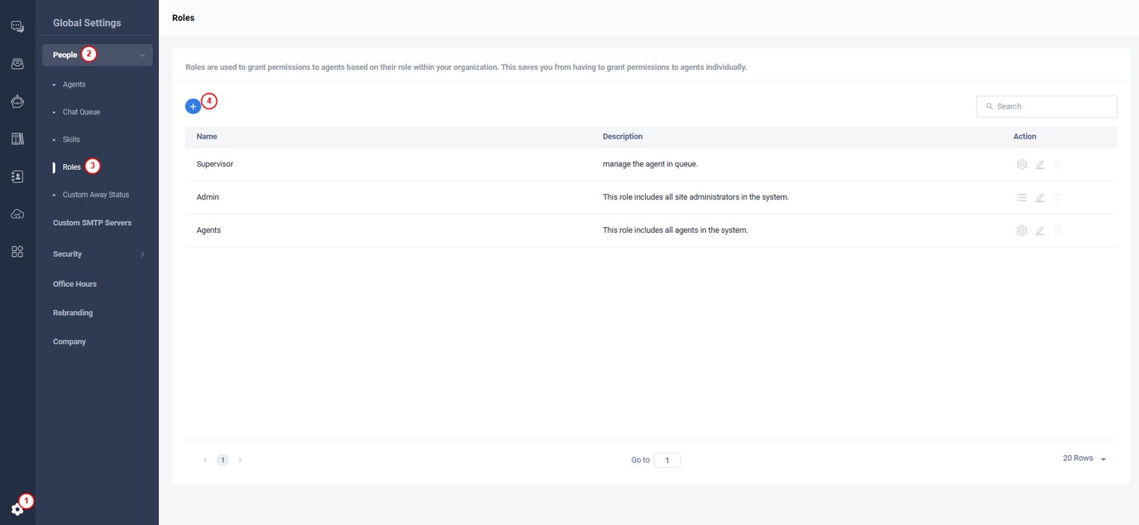The width and height of the screenshot is (1139, 525).
Task: Click the blue add role plus button
Action: pos(193,106)
